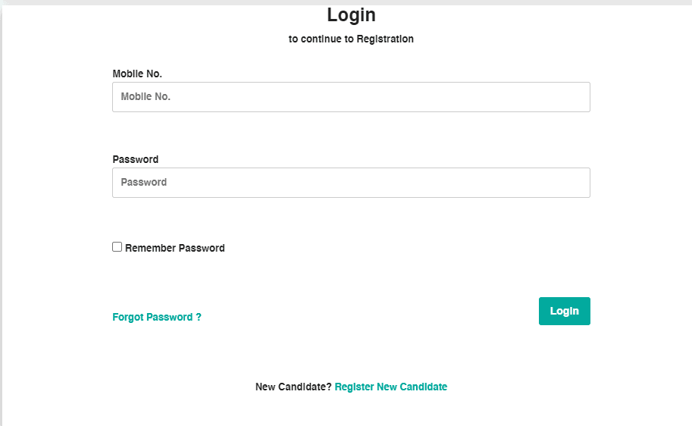The width and height of the screenshot is (692, 426).
Task: Follow the Register New Candidate link
Action: 390,387
